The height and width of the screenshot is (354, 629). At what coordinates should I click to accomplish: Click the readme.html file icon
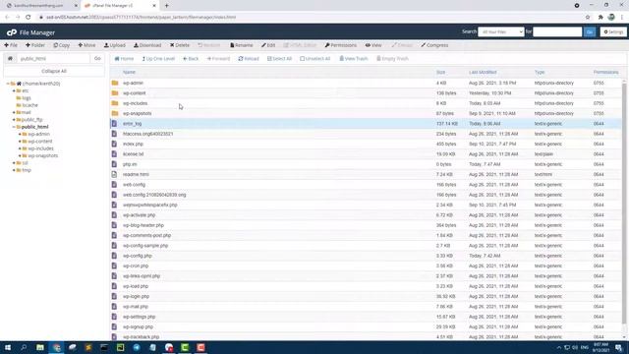coord(114,175)
